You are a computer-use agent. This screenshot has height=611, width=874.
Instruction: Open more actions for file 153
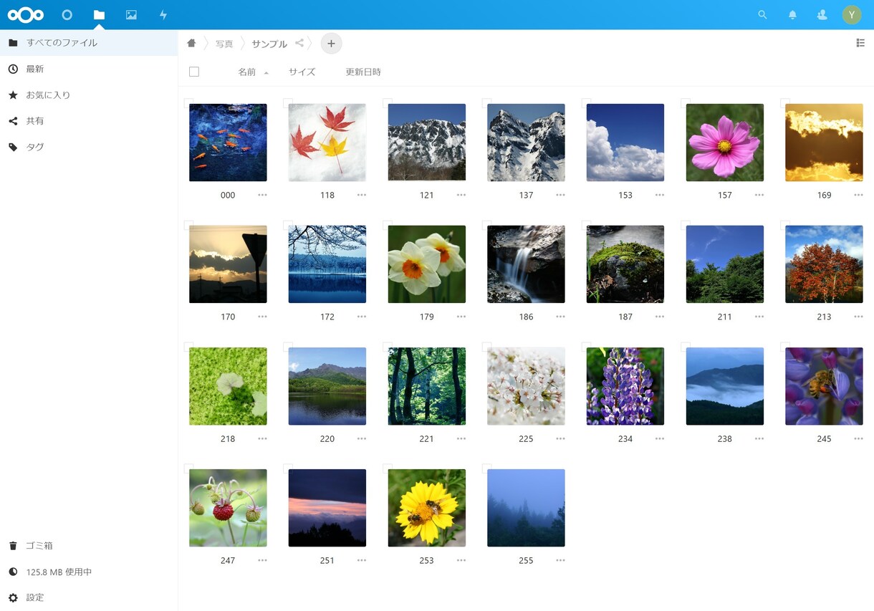pyautogui.click(x=660, y=195)
